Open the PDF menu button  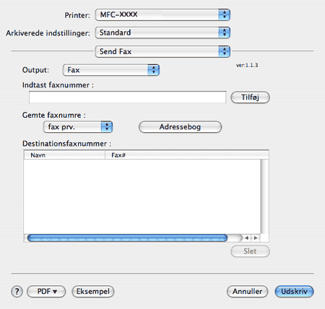point(46,292)
